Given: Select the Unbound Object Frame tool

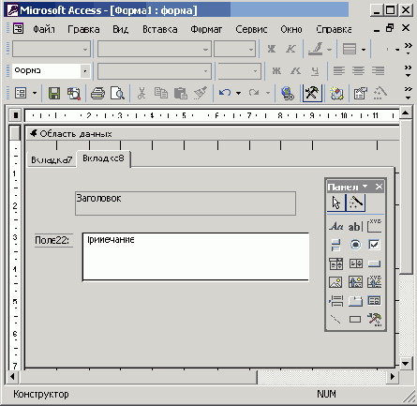Looking at the screenshot, I should (x=355, y=282).
